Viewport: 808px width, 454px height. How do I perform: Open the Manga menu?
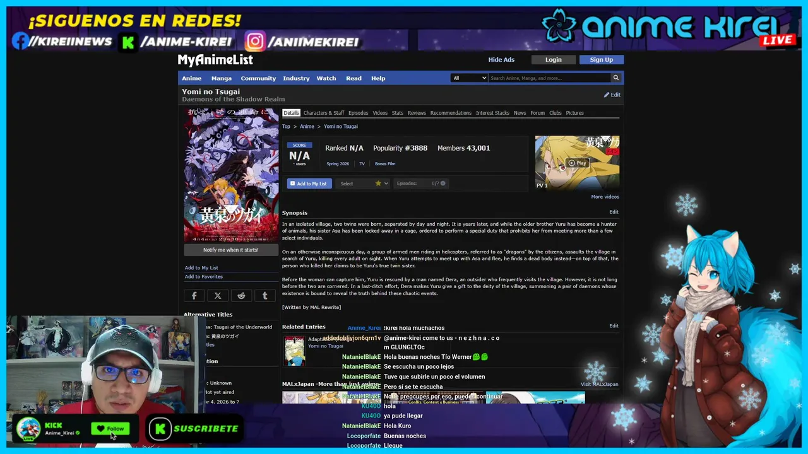coord(222,78)
